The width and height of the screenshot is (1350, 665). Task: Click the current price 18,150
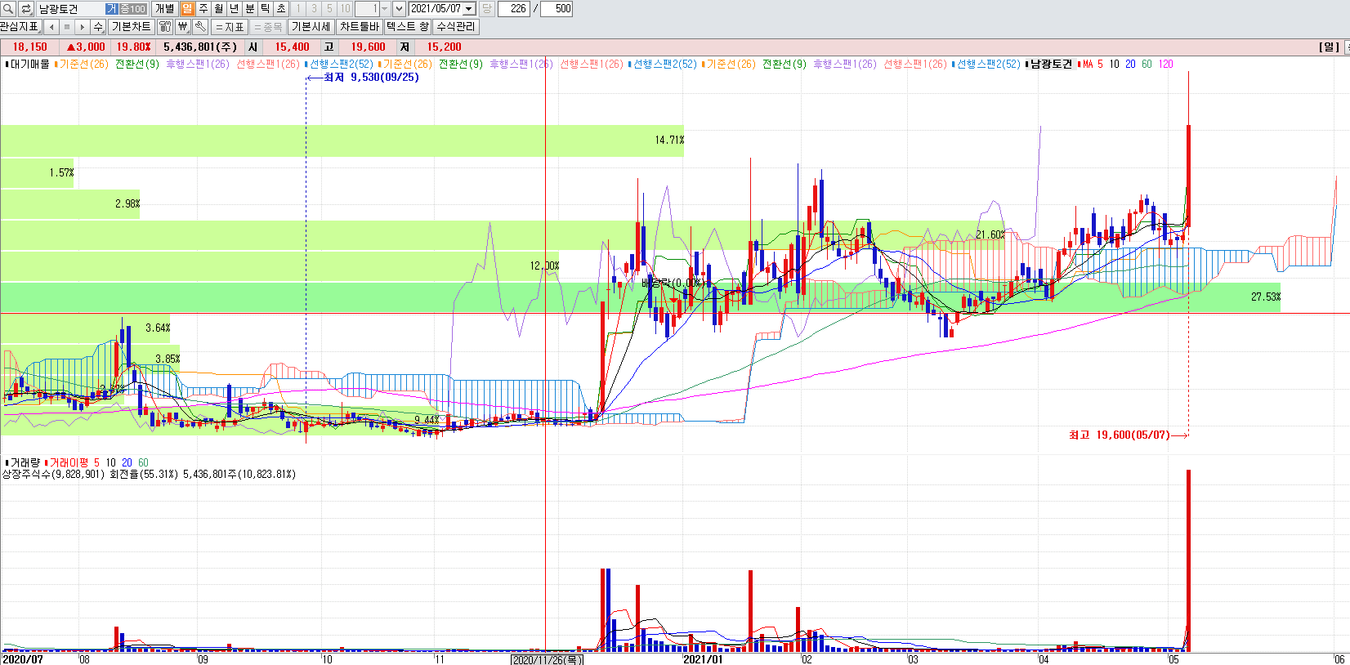tap(29, 47)
